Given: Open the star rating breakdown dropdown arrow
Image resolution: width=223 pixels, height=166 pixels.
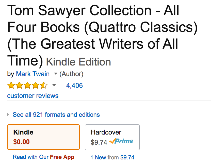Looking at the screenshot, I should pos(54,86).
